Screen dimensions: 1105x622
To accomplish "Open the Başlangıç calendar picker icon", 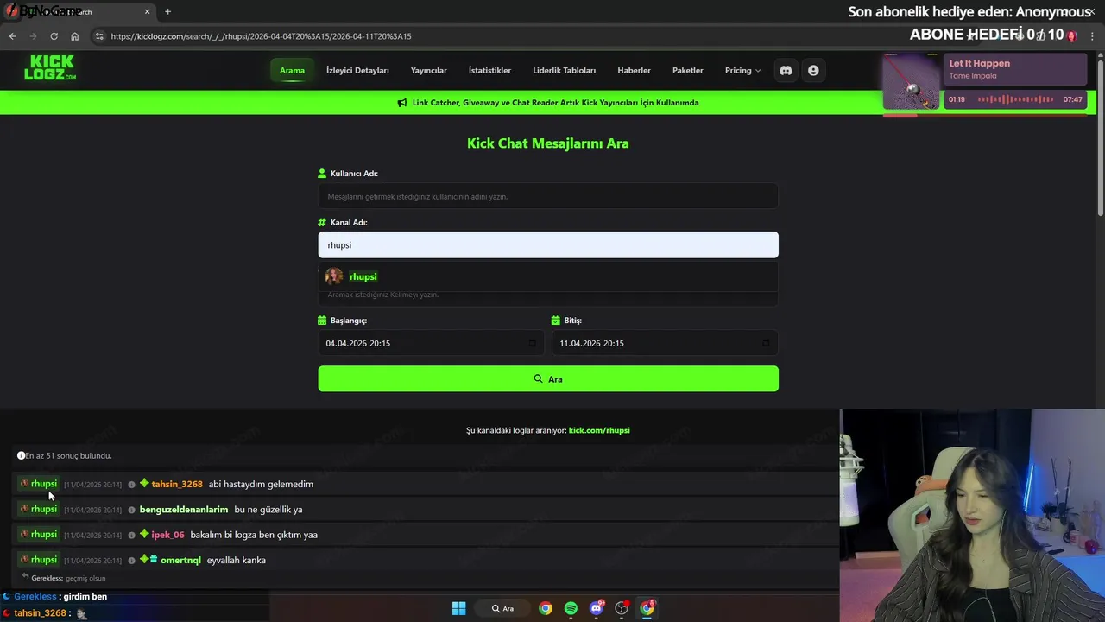I will 532,343.
